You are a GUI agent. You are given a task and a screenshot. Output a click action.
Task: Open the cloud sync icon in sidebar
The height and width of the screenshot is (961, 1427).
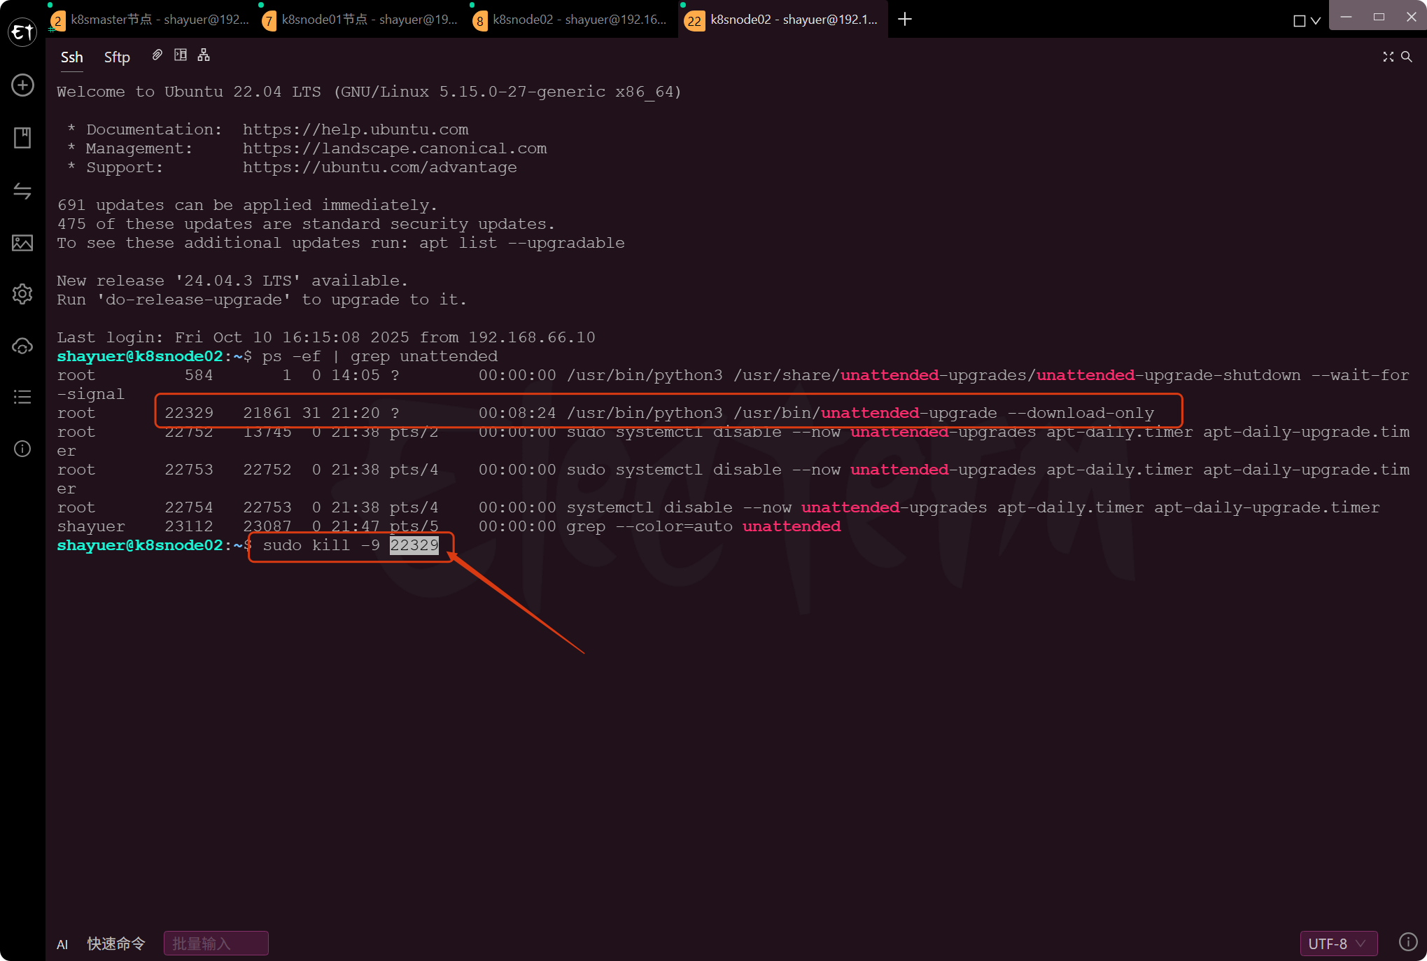[x=22, y=346]
